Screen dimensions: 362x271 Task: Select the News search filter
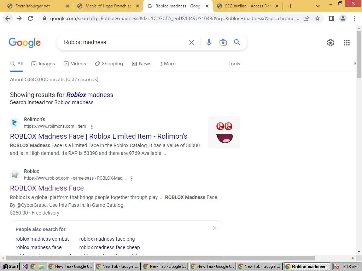tap(141, 64)
